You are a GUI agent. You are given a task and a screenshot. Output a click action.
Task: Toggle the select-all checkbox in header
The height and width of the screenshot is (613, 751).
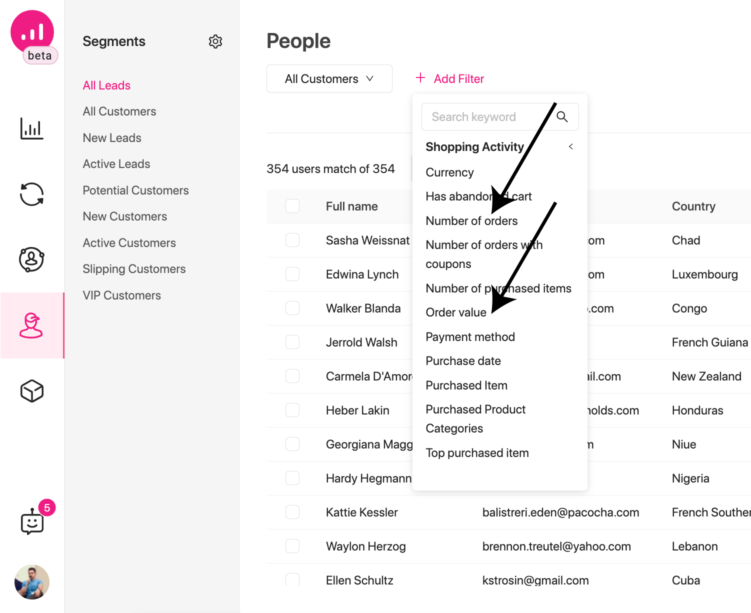(292, 206)
